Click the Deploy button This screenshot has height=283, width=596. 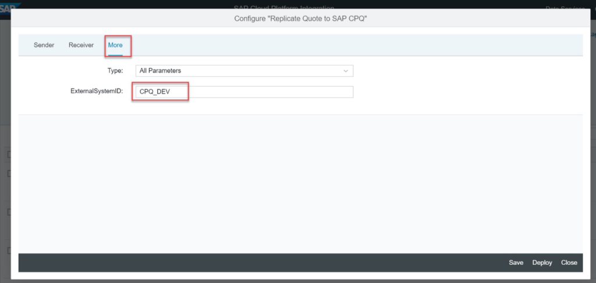click(x=542, y=263)
